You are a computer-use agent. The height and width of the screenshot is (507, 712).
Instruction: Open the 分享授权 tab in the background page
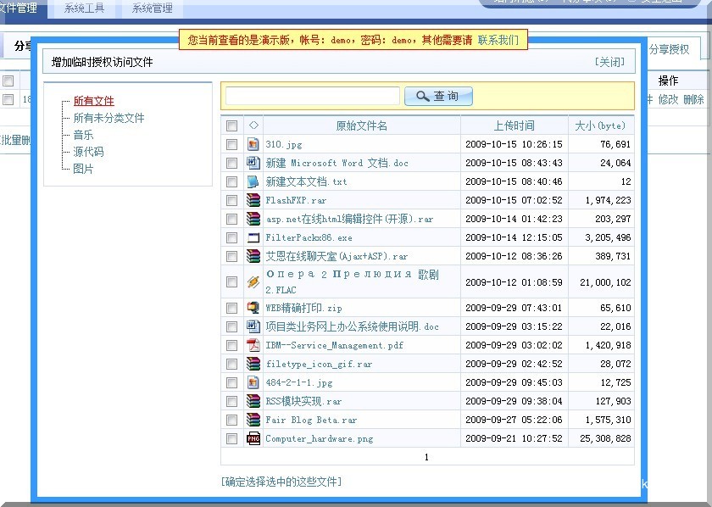coord(670,49)
